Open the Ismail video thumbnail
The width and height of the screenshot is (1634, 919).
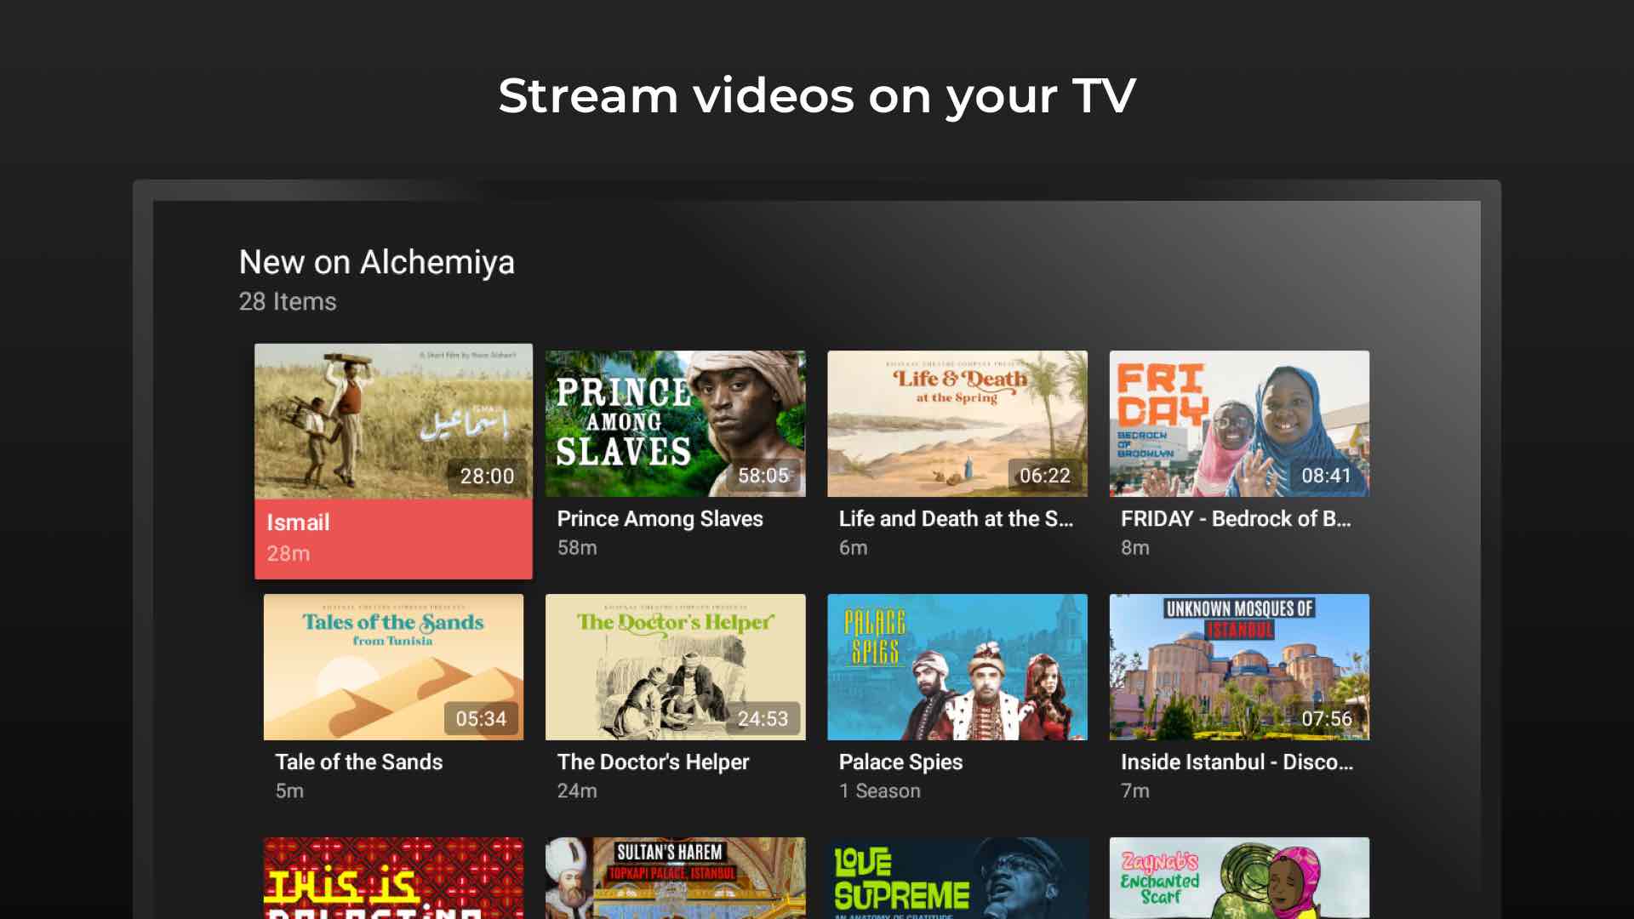[x=393, y=421]
